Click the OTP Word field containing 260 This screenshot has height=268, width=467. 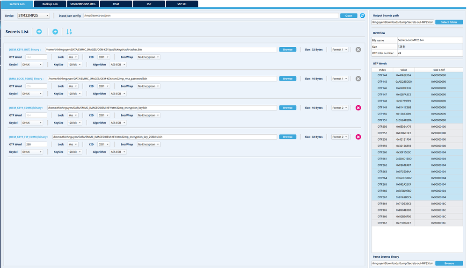[36, 145]
